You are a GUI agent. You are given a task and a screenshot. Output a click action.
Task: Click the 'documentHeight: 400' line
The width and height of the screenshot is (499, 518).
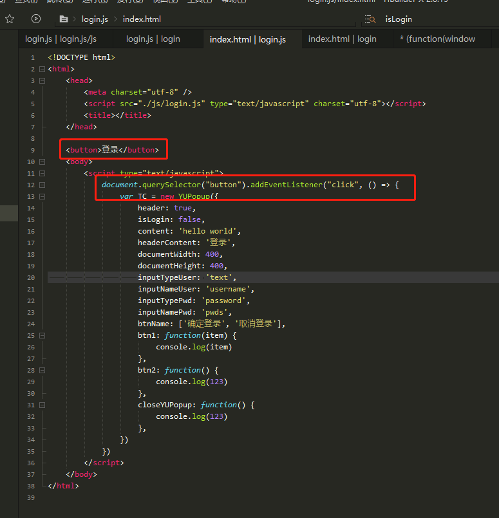coord(182,266)
